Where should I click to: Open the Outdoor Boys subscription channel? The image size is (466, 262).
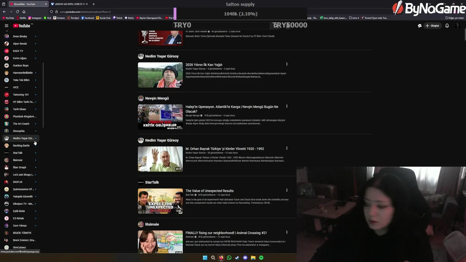pyautogui.click(x=20, y=65)
